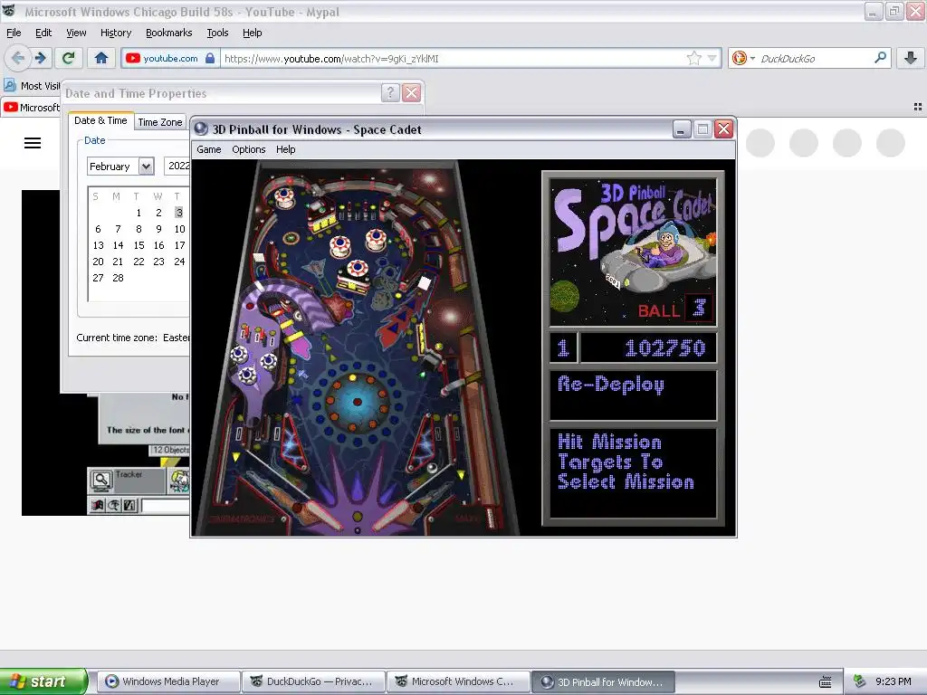Reload the page with the refresh icon

[68, 58]
